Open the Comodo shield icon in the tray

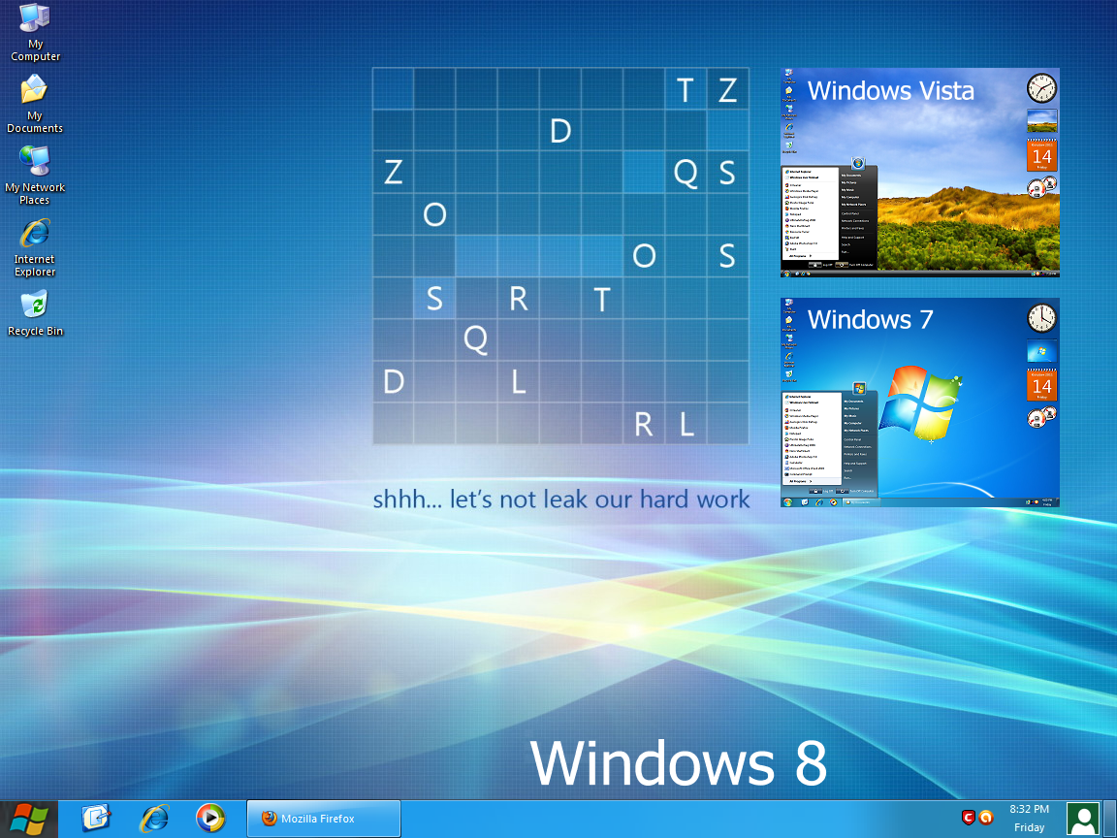tap(967, 818)
